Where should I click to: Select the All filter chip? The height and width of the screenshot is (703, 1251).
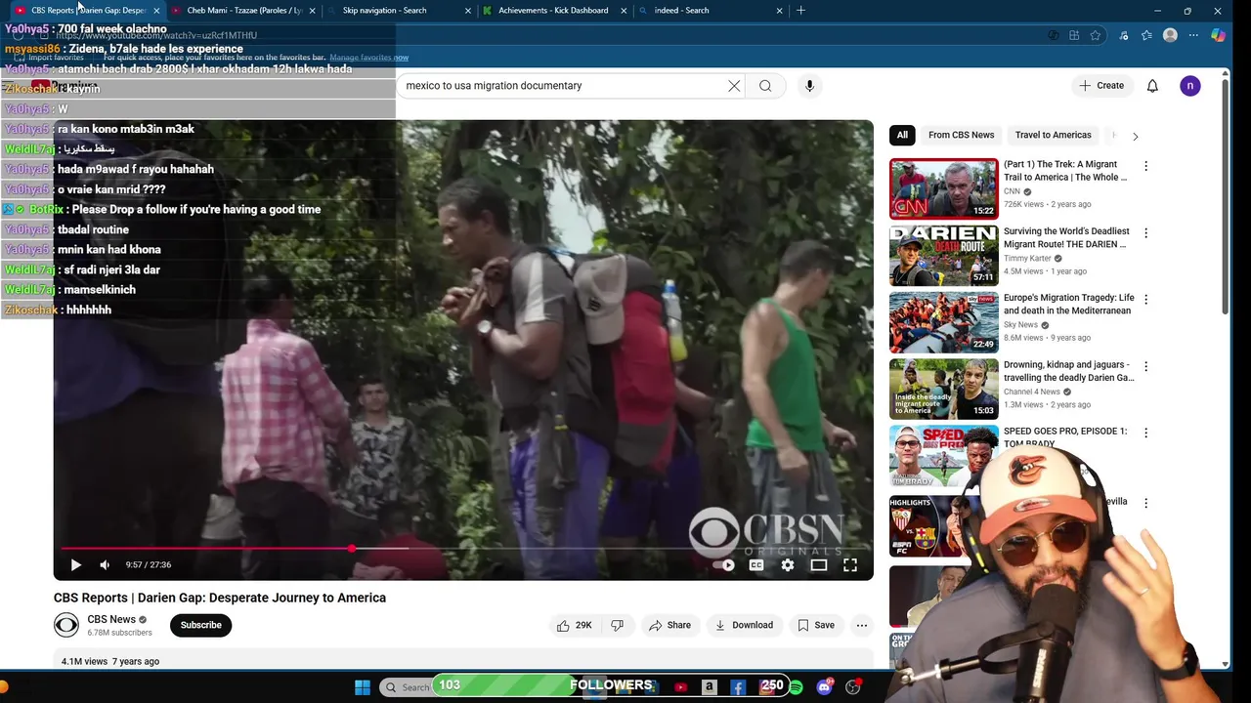pos(902,135)
